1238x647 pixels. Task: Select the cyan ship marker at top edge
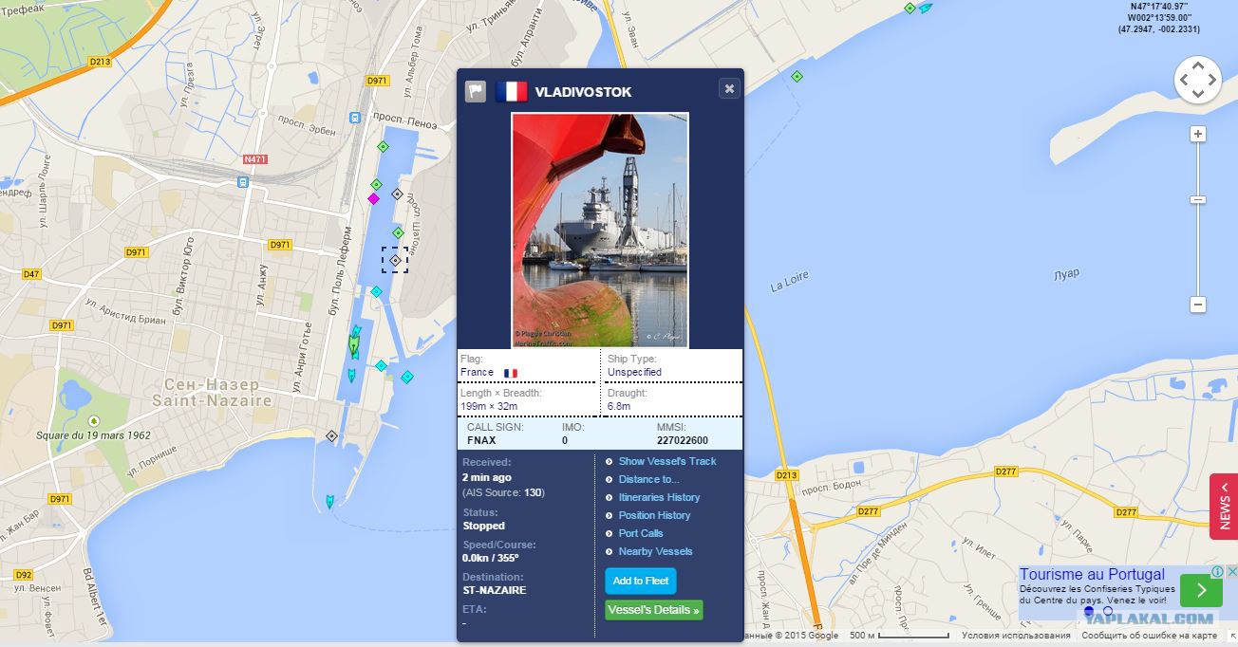(926, 8)
